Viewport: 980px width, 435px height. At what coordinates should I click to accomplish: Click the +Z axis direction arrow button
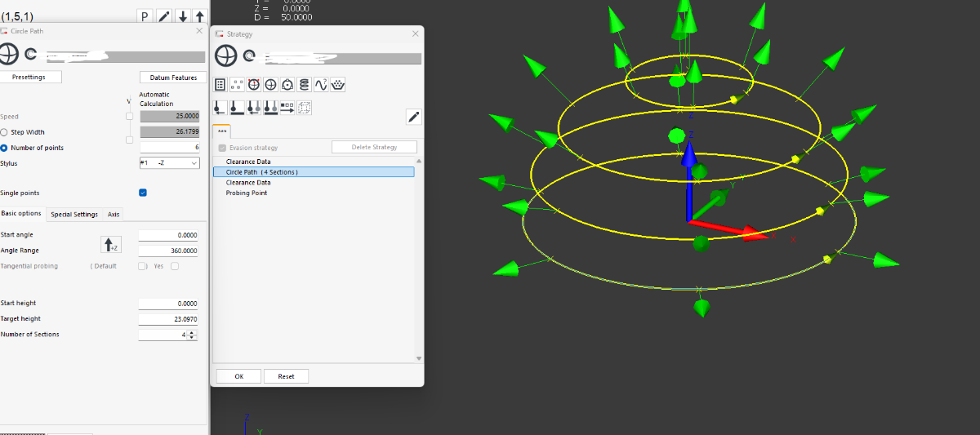110,243
